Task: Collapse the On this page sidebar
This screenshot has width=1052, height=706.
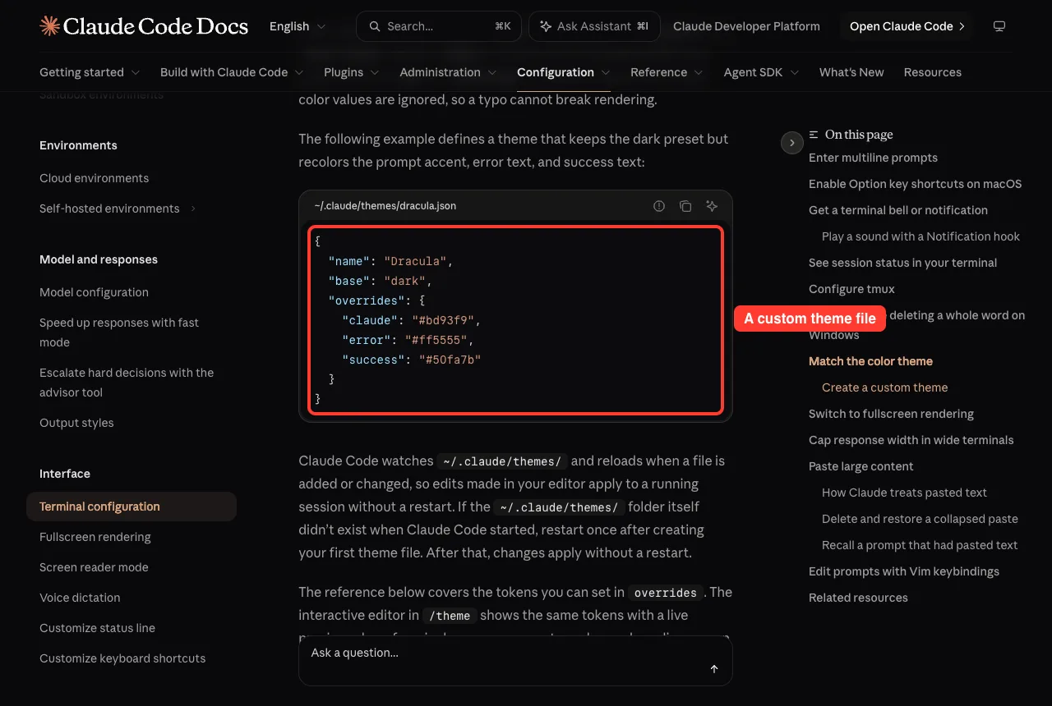Action: coord(791,143)
